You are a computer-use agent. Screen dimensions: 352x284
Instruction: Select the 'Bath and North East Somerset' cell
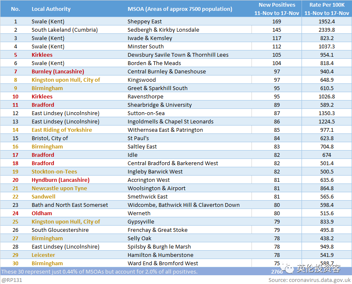pos(70,205)
